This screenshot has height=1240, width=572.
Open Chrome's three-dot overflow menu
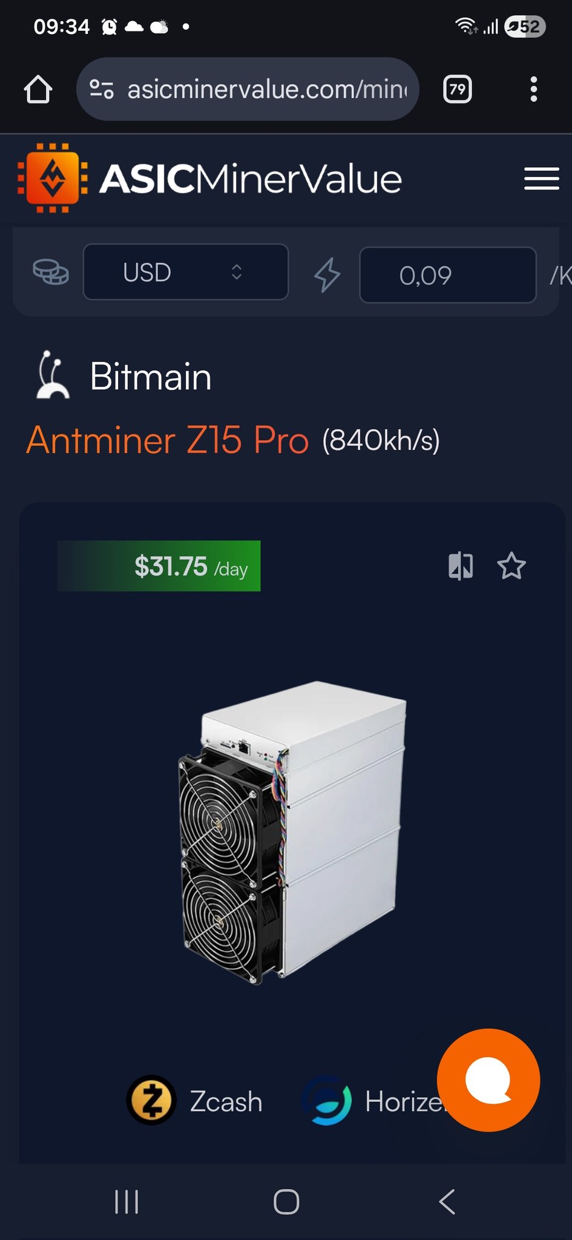pyautogui.click(x=533, y=90)
